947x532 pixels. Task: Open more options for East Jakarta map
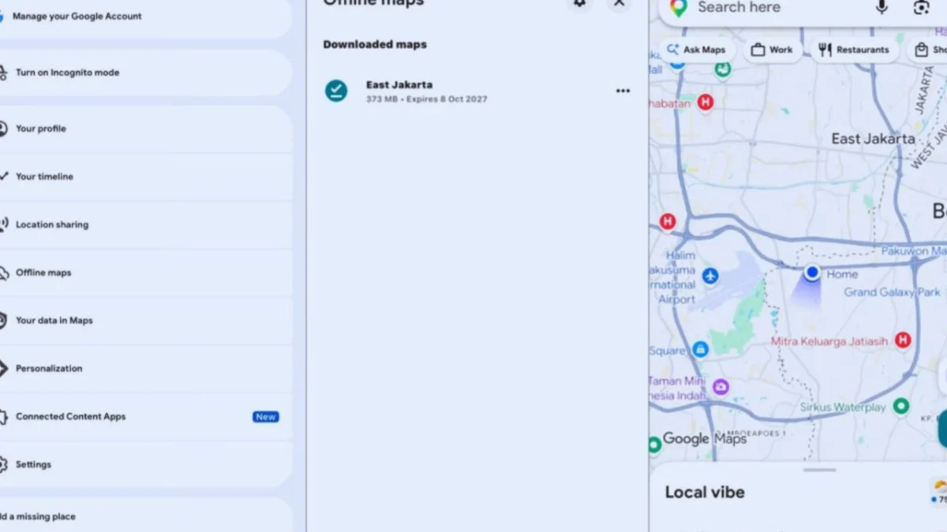[623, 91]
